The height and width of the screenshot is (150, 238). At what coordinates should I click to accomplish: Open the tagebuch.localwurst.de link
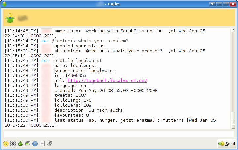(107, 81)
